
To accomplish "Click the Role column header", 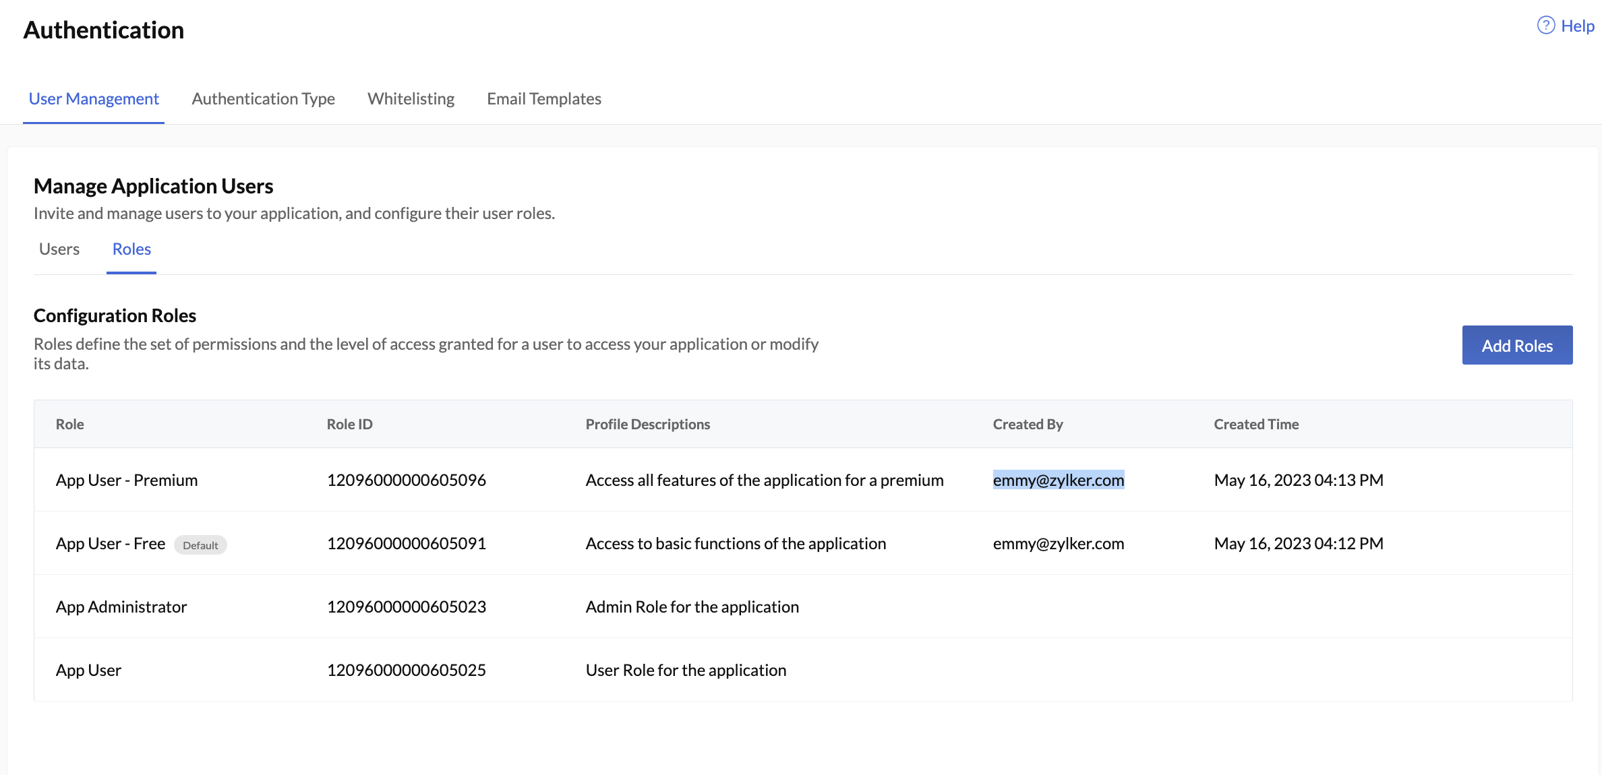I will 70,425.
